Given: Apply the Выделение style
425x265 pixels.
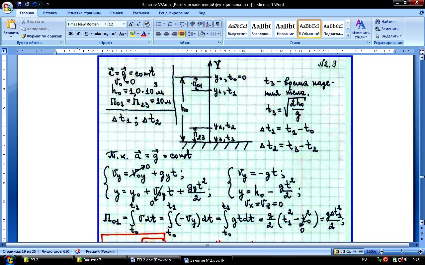Looking at the screenshot, I should click(237, 29).
